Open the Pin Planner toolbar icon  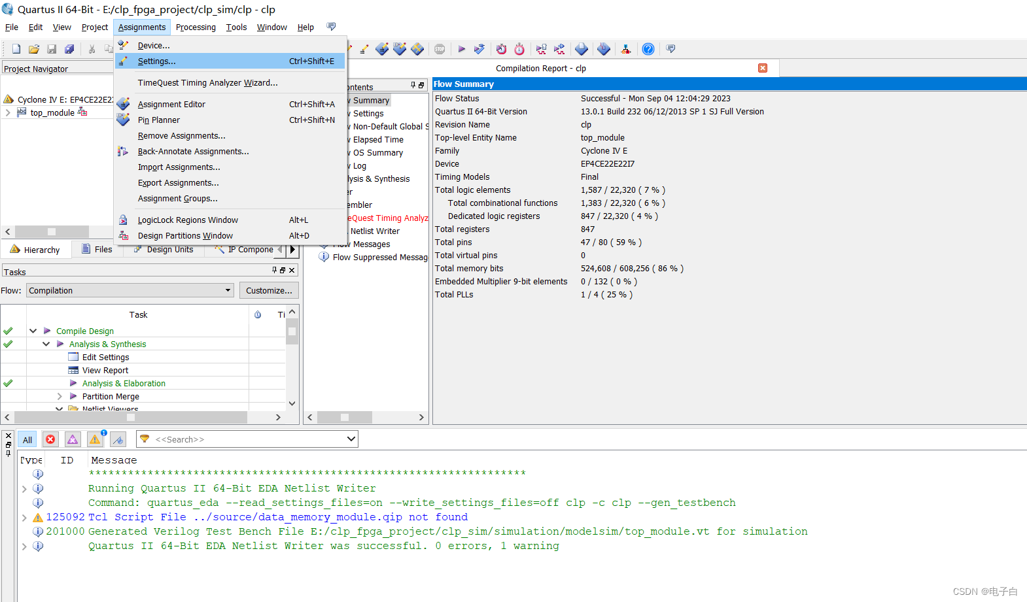pyautogui.click(x=400, y=49)
